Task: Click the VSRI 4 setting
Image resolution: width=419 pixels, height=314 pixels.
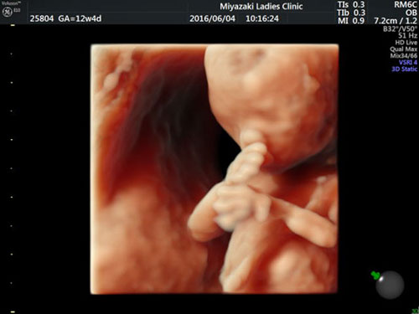Action: [x=408, y=62]
